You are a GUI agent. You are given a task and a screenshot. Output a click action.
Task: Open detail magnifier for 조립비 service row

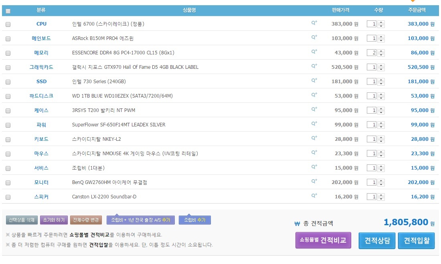pyautogui.click(x=314, y=167)
